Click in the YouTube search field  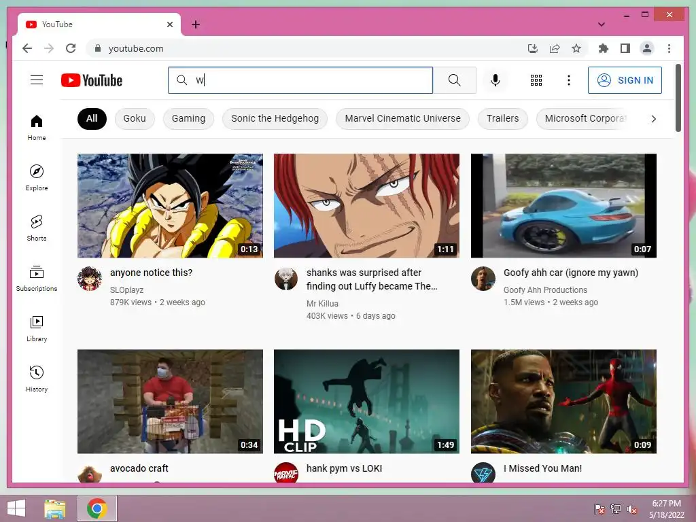tap(300, 80)
